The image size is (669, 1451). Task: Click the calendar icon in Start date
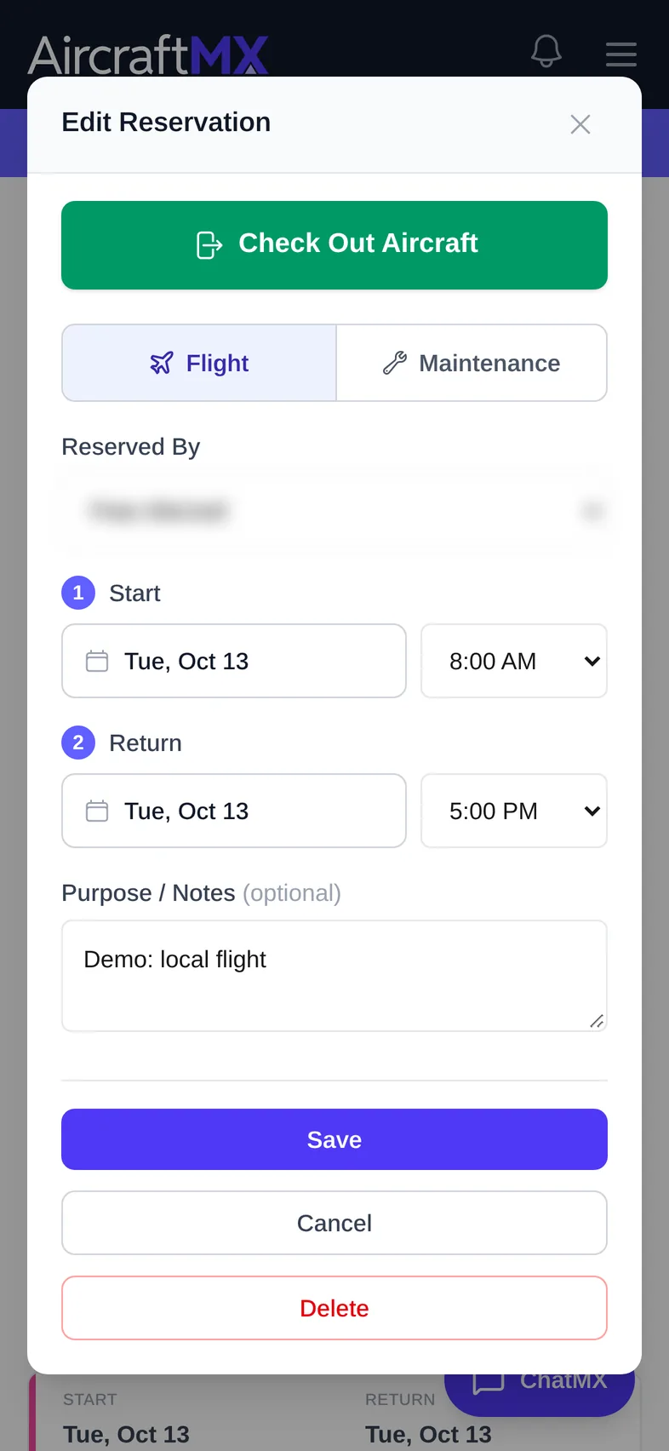tap(97, 661)
